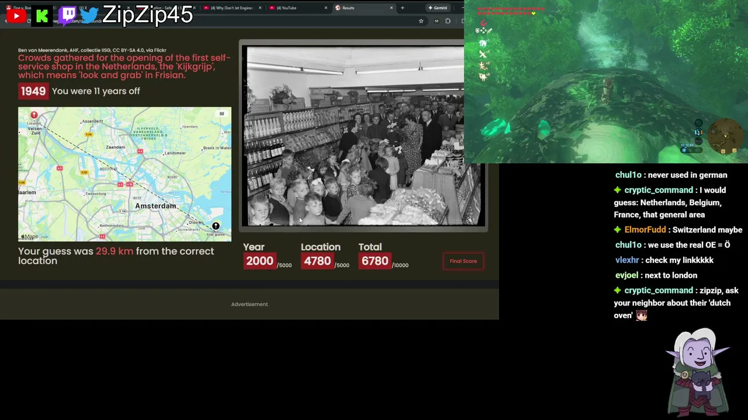Click the ElmorFudd username in chat

(645, 230)
